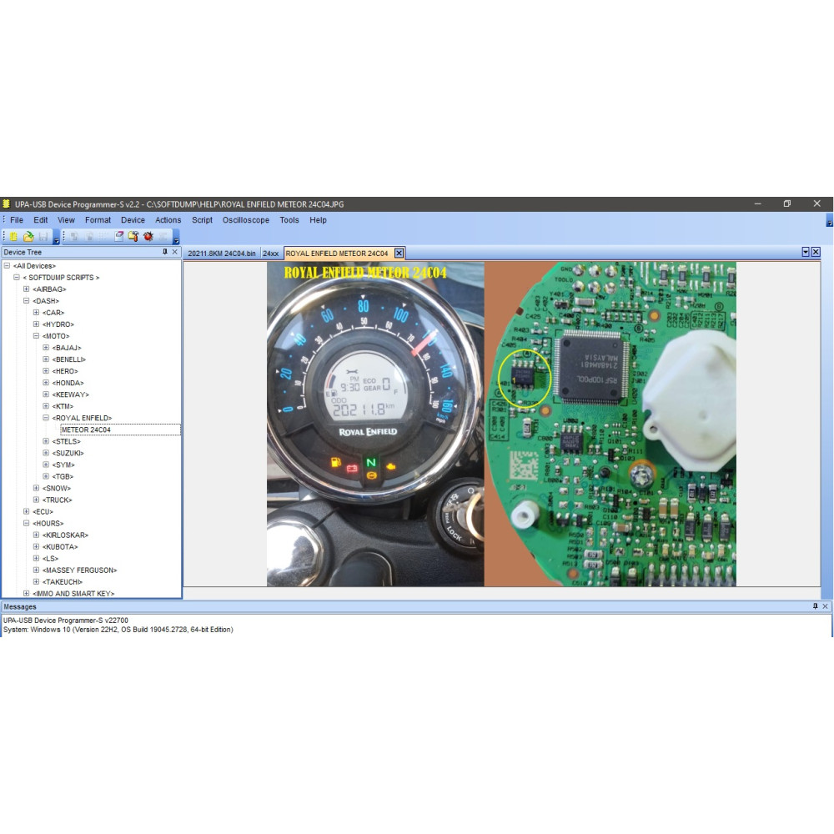Expand the ECU node
Screen dimensions: 834x834
click(26, 511)
